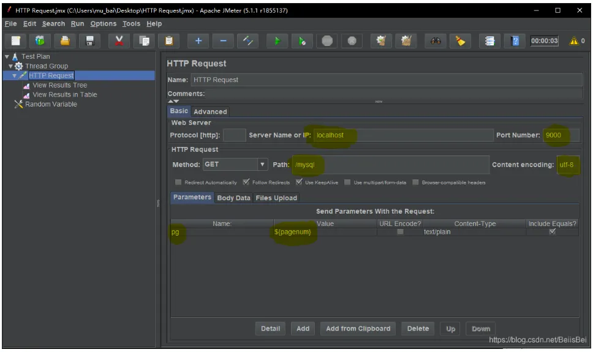Click the Add from Clipboard button

[x=358, y=329]
